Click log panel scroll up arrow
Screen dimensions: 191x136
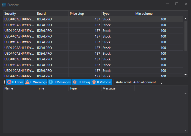pyautogui.click(x=186, y=93)
